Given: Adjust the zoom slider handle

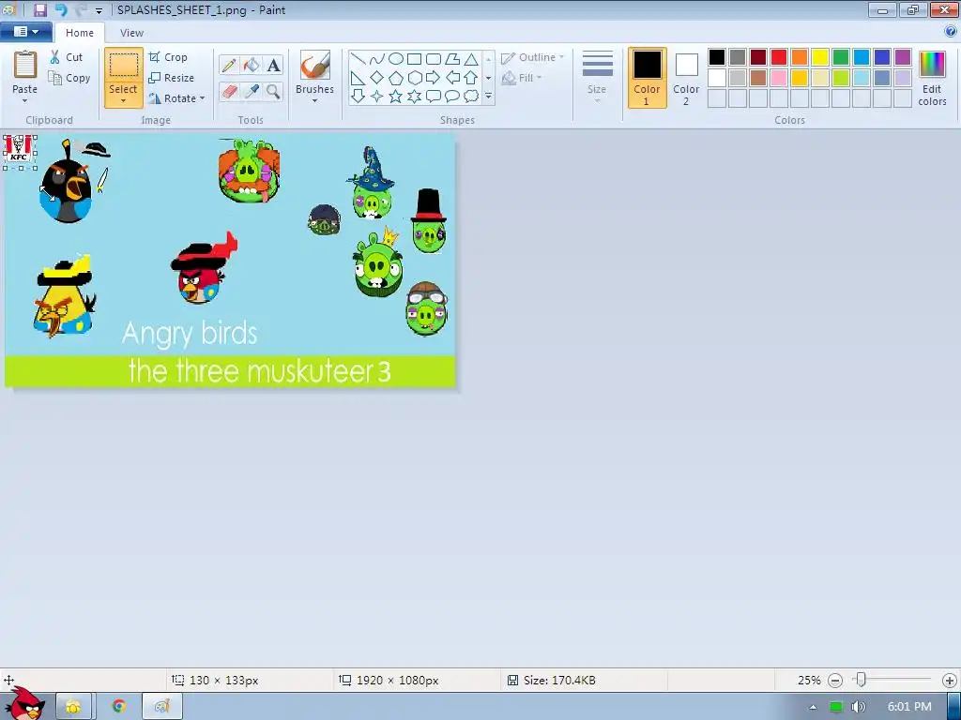Looking at the screenshot, I should pyautogui.click(x=862, y=680).
